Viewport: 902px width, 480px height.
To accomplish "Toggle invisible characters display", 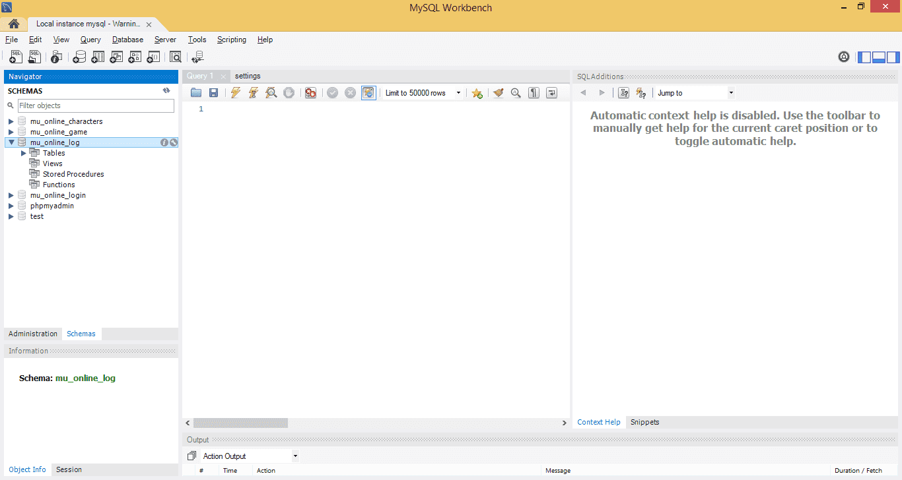I will click(x=534, y=93).
